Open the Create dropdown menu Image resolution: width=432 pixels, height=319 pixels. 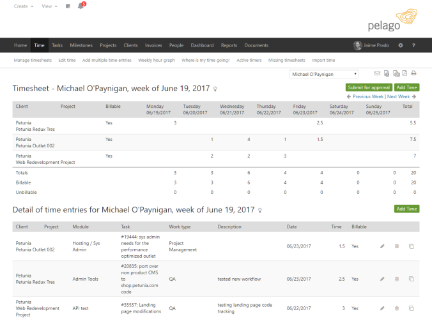tap(24, 6)
